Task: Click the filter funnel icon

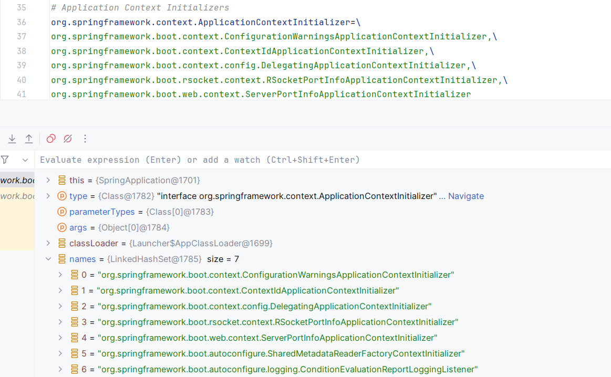Action: point(5,160)
